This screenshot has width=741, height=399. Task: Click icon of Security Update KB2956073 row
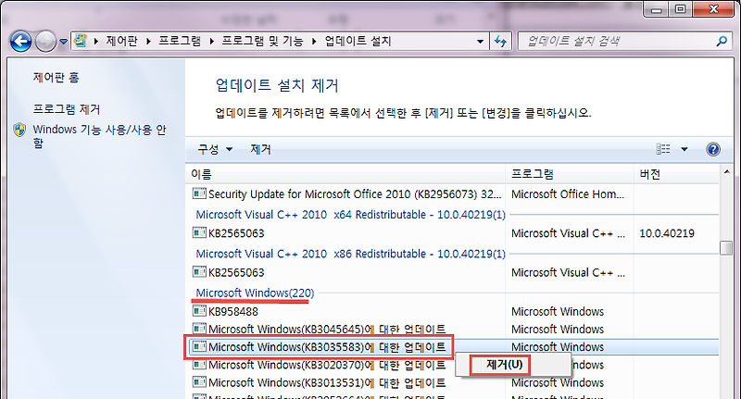pos(199,193)
